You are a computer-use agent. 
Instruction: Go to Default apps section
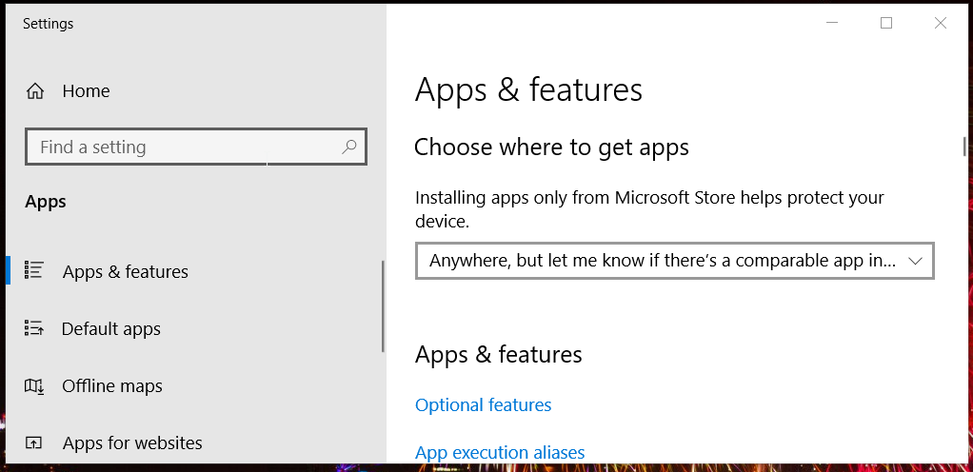tap(111, 328)
